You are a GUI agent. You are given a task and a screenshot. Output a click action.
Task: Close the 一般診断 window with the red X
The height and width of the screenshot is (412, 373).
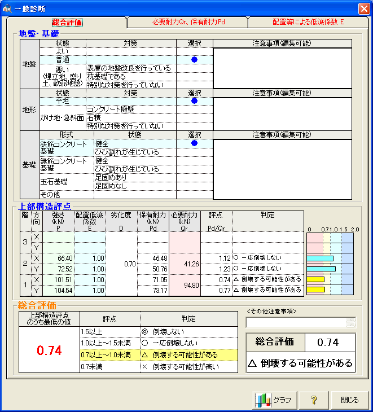[364, 8]
